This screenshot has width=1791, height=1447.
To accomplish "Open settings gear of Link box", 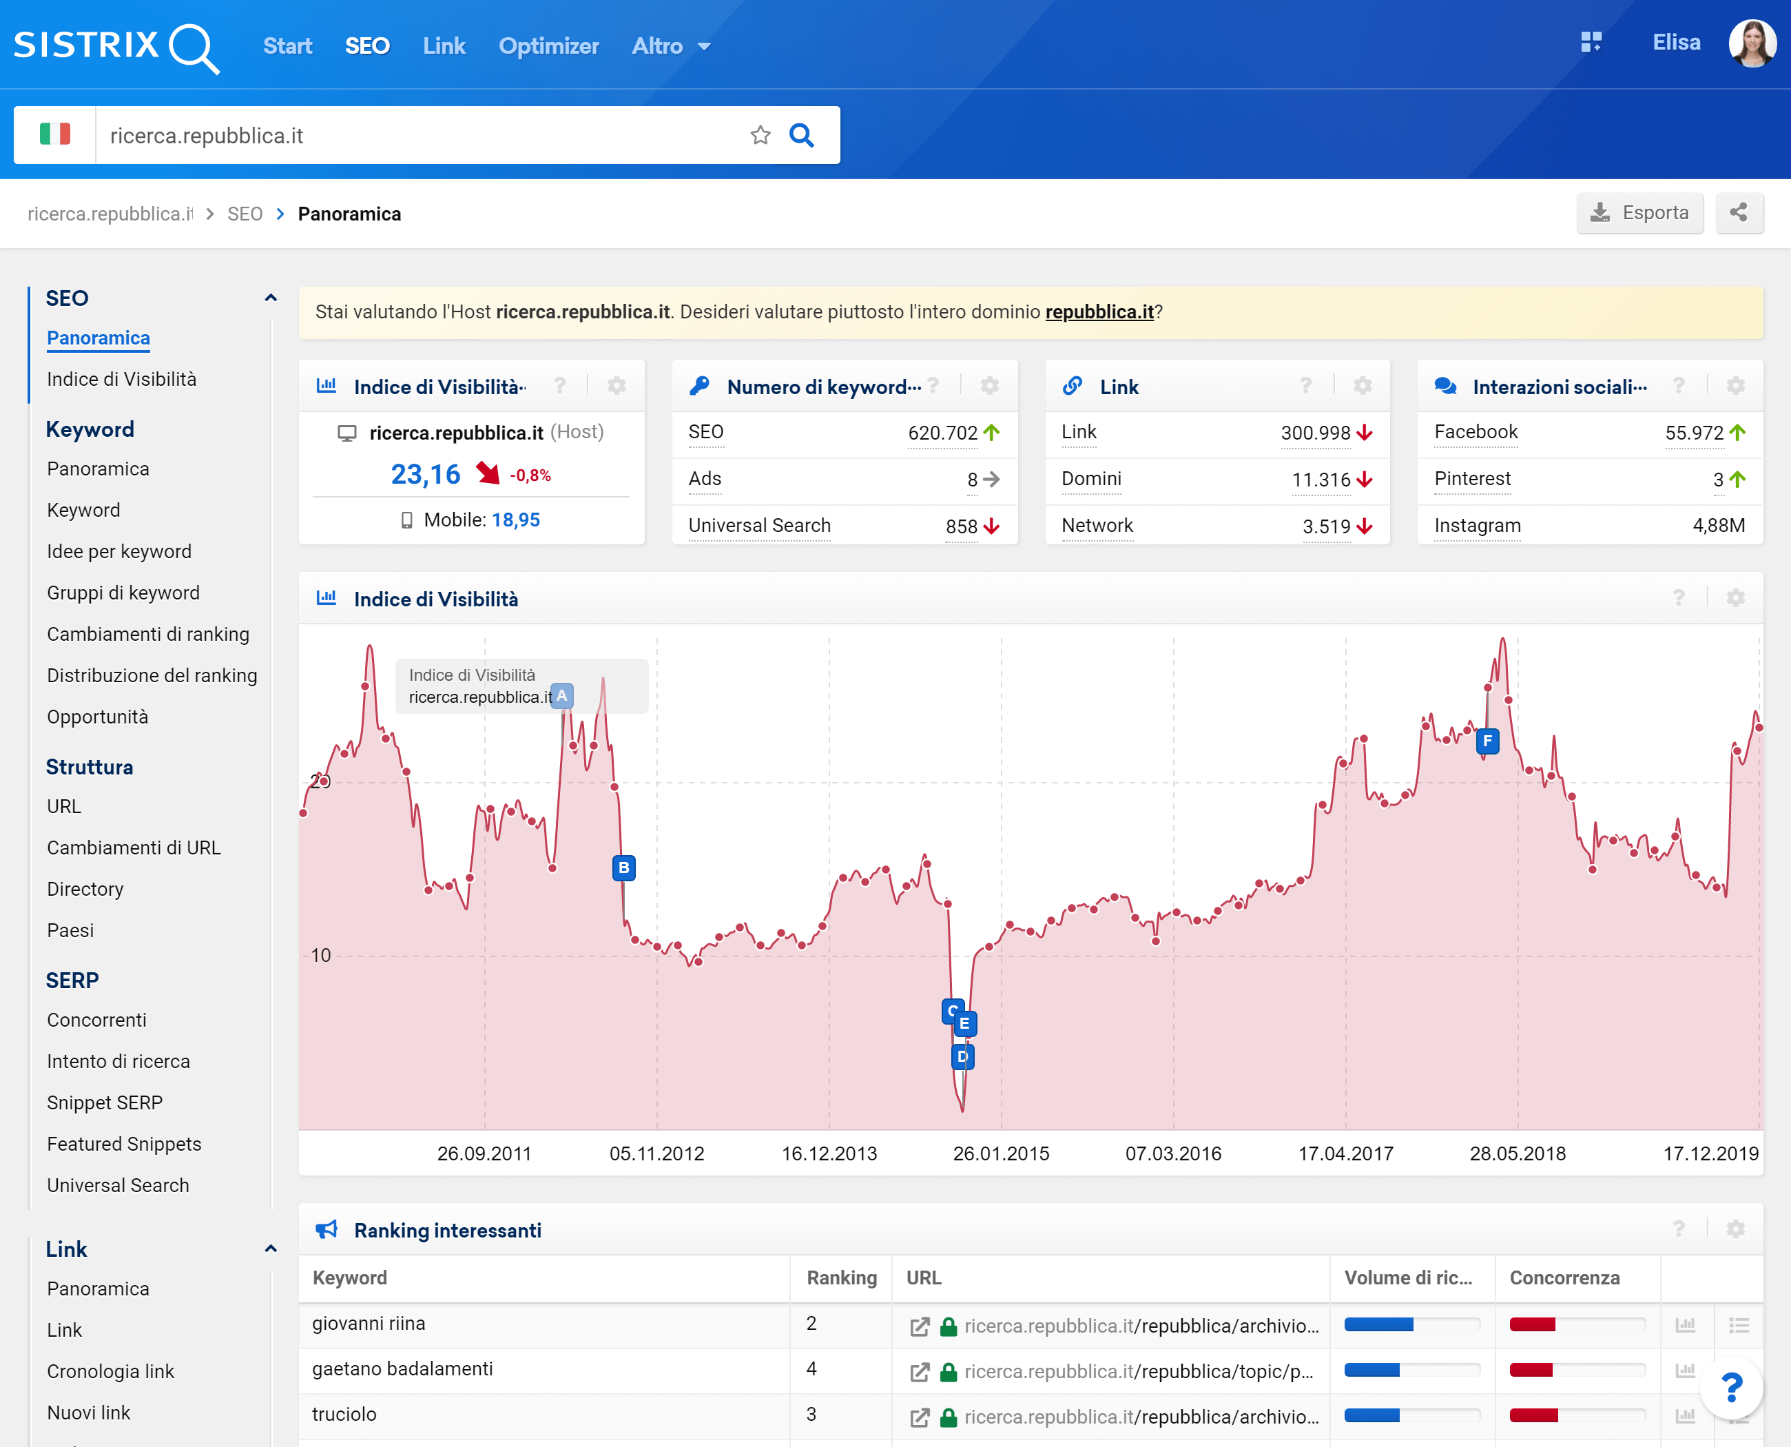I will 1362,386.
